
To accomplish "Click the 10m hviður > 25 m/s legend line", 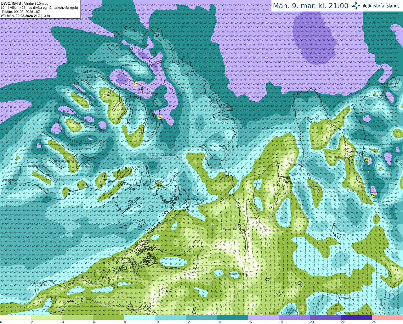I will 39,8.
